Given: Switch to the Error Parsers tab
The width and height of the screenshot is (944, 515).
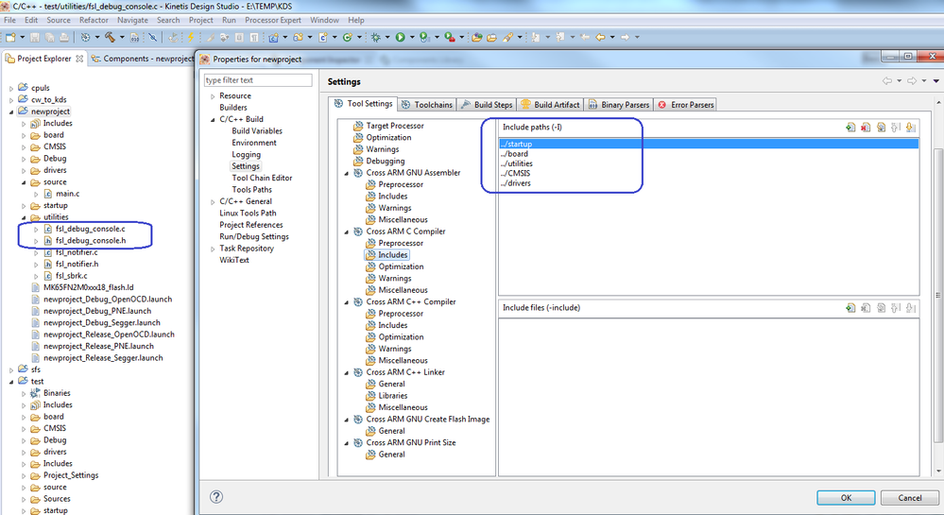Looking at the screenshot, I should [x=685, y=104].
